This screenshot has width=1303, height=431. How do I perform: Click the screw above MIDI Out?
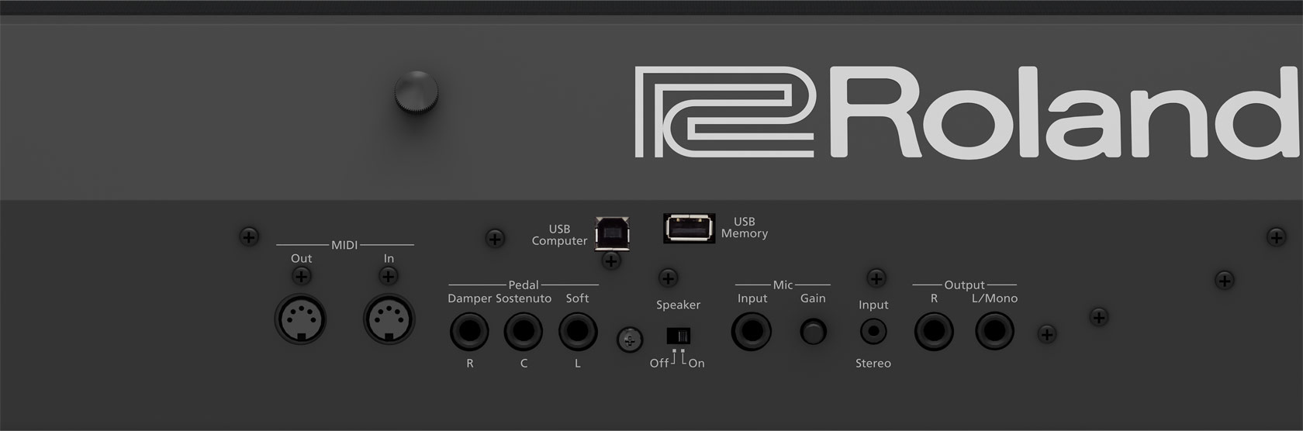coord(301,276)
